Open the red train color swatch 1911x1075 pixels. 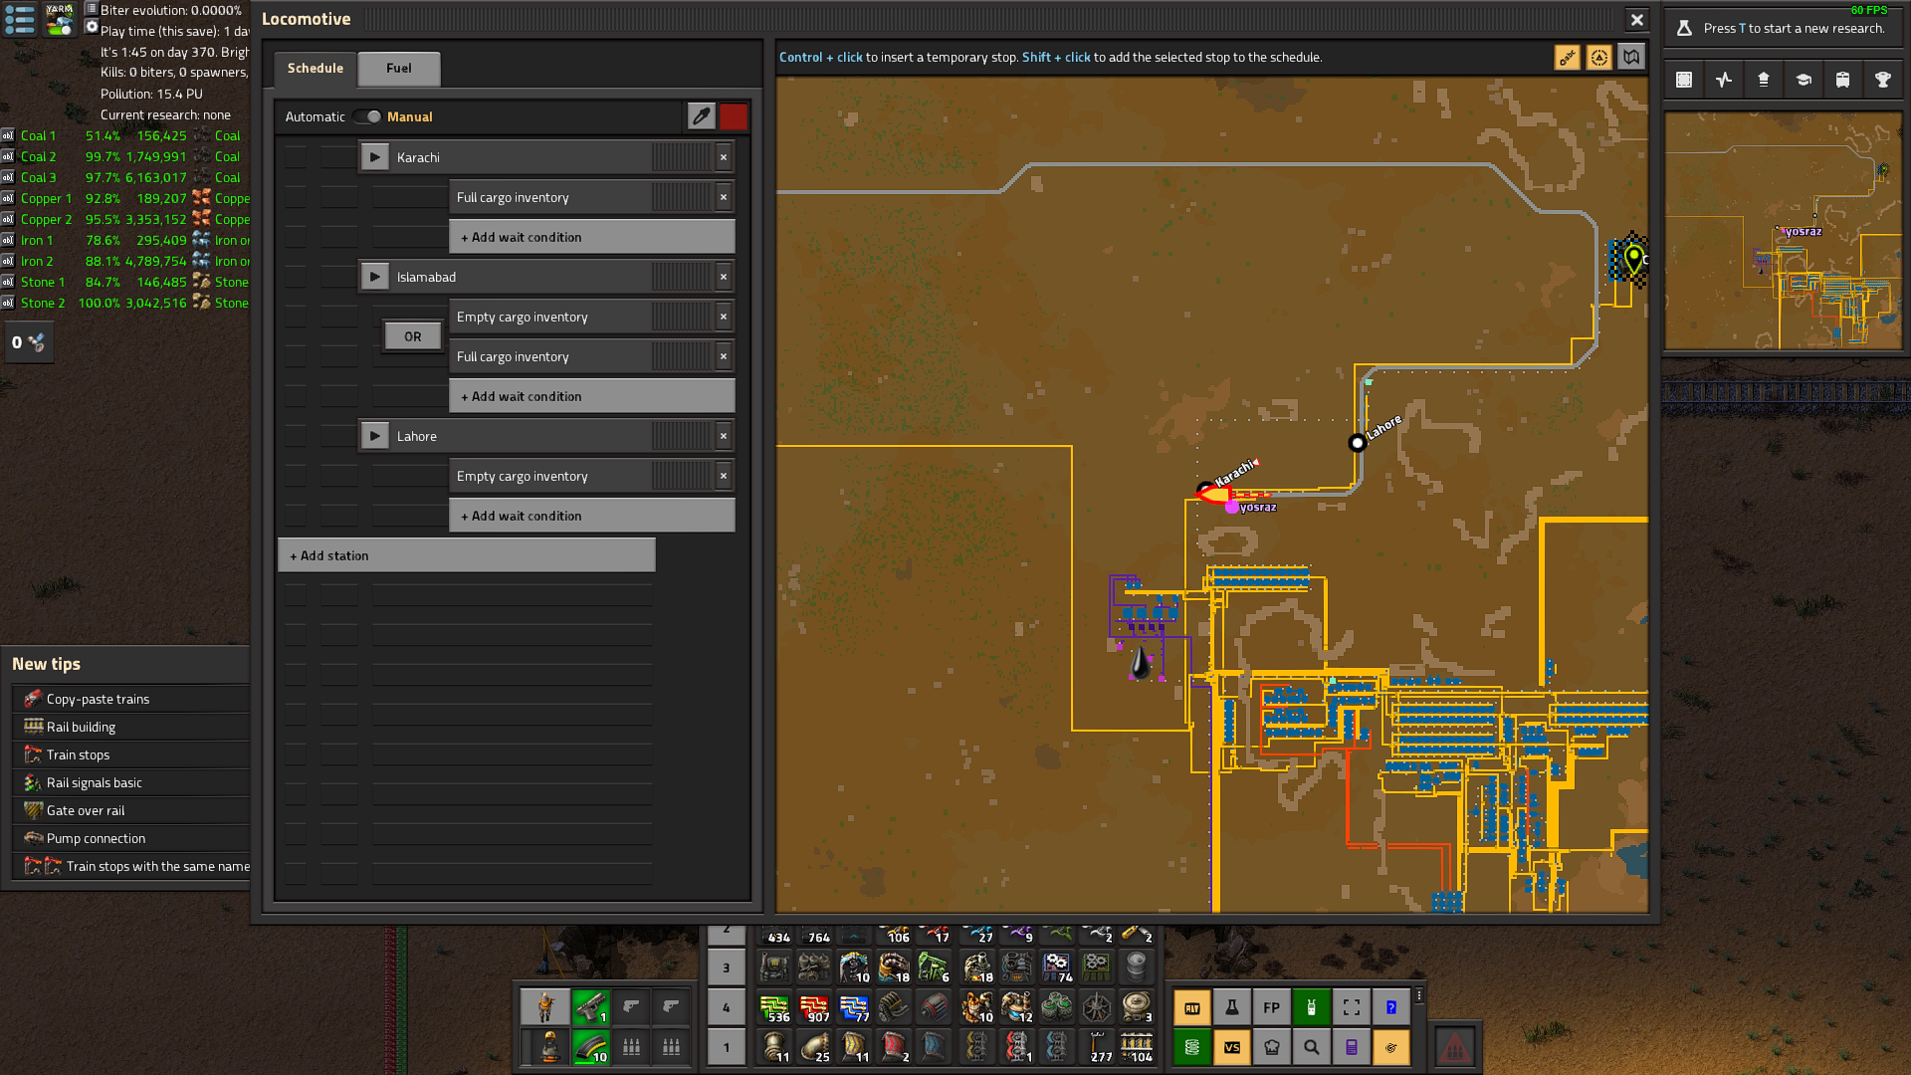pos(734,116)
